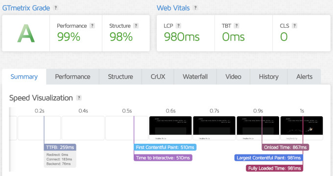Select the 0.6s filmstrip frame
The width and height of the screenshot is (333, 176).
point(170,128)
